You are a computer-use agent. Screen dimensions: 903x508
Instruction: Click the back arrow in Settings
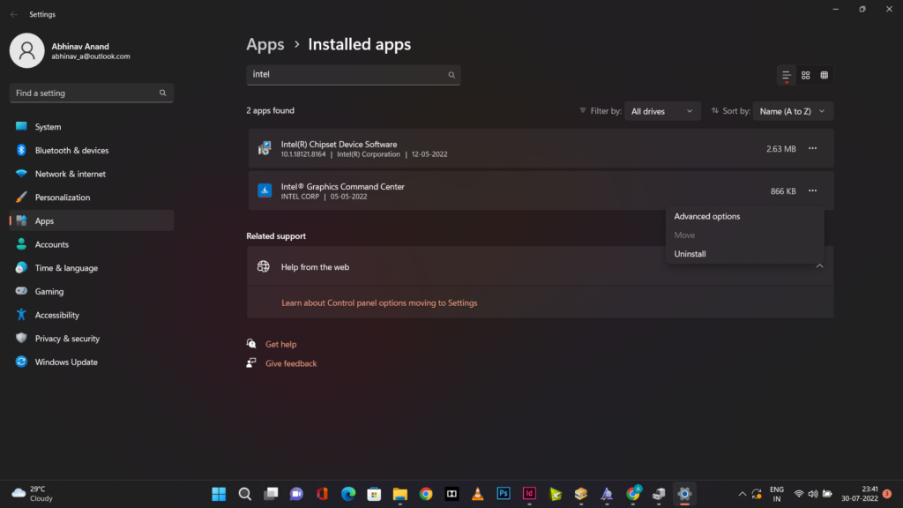(14, 14)
